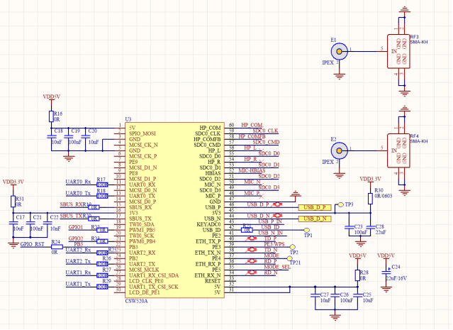The image size is (453, 330).
Task: Select test point TP1
Action: 306,231
